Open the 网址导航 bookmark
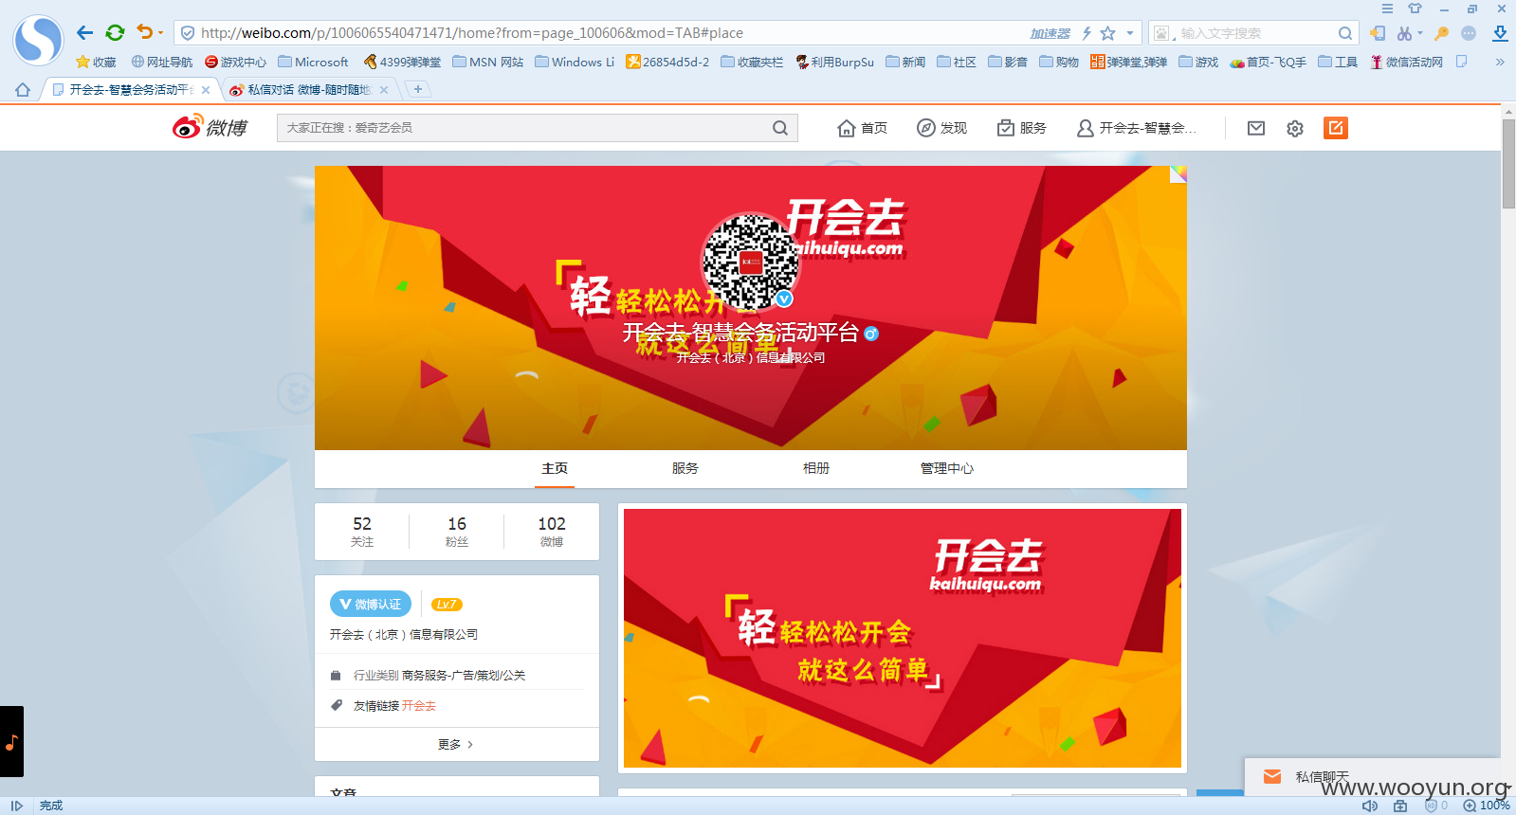 pos(162,62)
